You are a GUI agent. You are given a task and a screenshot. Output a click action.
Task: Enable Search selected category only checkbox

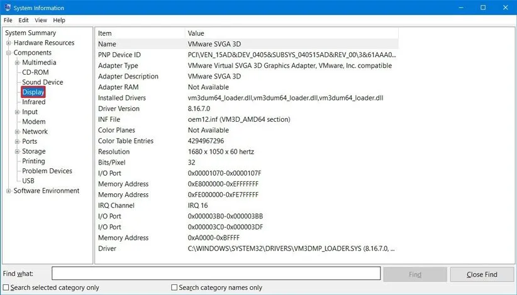coord(6,287)
